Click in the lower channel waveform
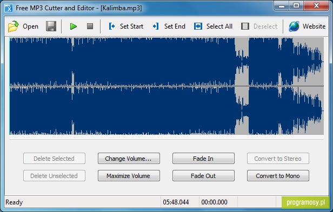The image size is (333, 212). coord(166,111)
